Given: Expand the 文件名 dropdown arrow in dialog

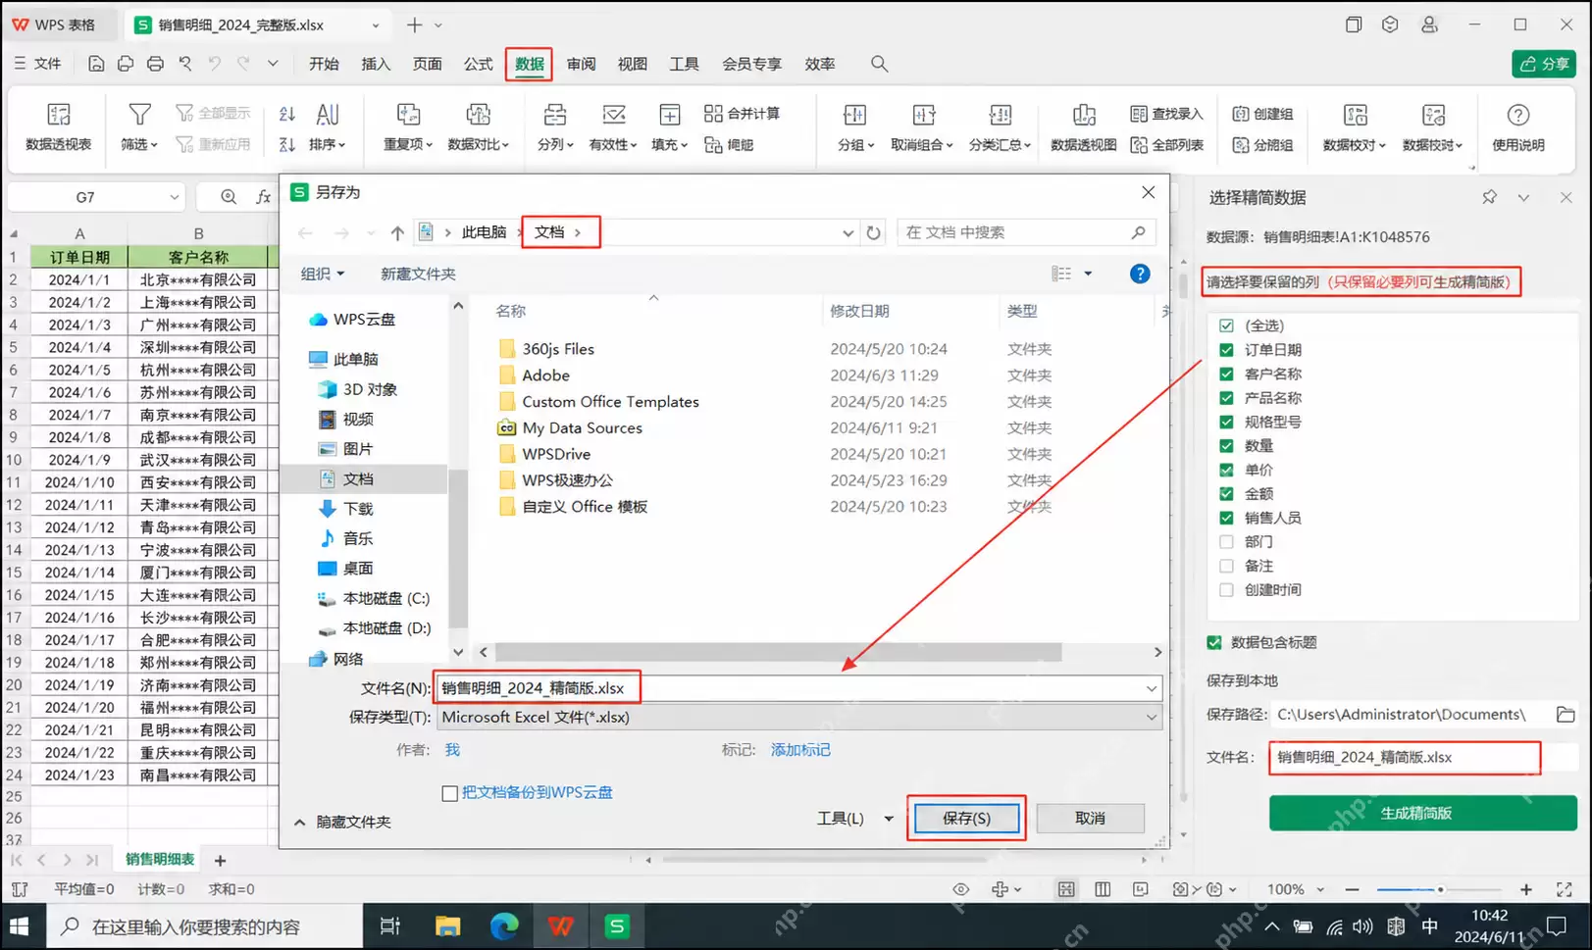Looking at the screenshot, I should [x=1151, y=688].
